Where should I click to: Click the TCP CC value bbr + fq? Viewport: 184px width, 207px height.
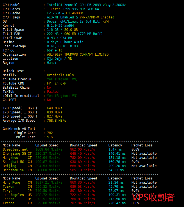(x=55, y=50)
